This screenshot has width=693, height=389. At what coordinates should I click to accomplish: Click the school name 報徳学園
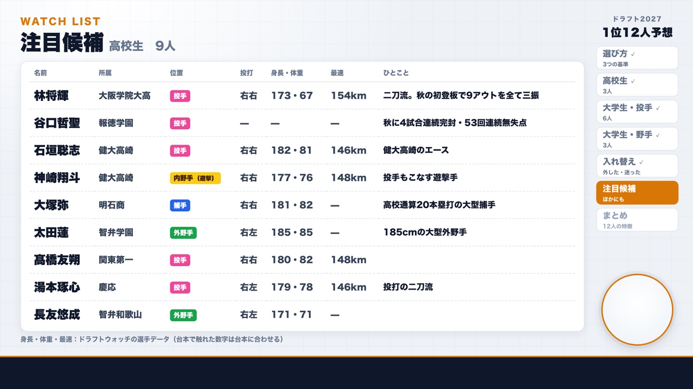116,123
